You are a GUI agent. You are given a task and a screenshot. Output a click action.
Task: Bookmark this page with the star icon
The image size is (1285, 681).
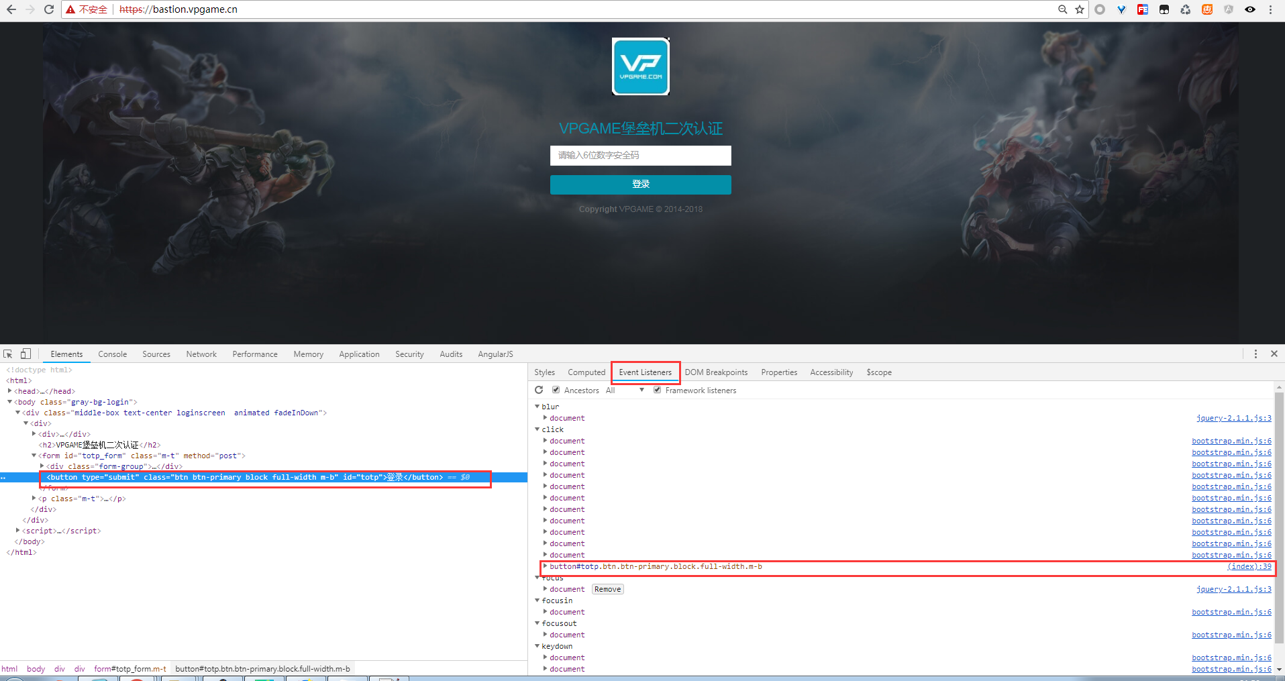[1080, 9]
